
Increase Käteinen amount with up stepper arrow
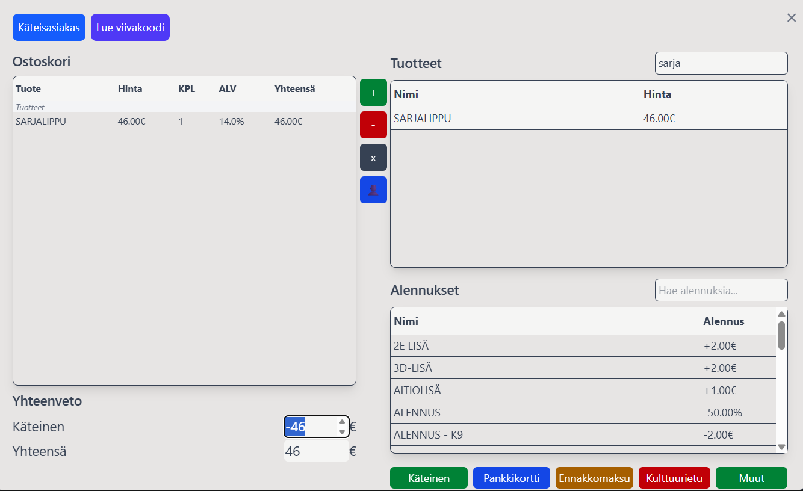coord(342,422)
